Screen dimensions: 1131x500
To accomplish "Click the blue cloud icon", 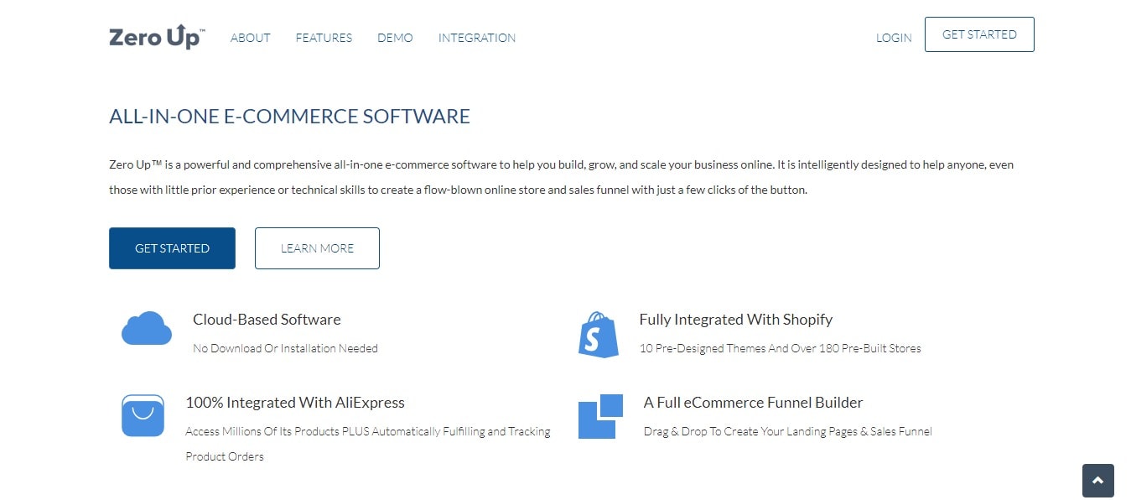I will pyautogui.click(x=147, y=328).
